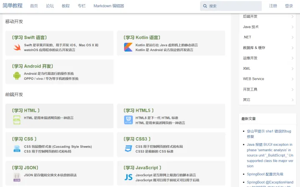Open the 教程 nav item
The height and width of the screenshot is (187, 300).
pos(66,6)
